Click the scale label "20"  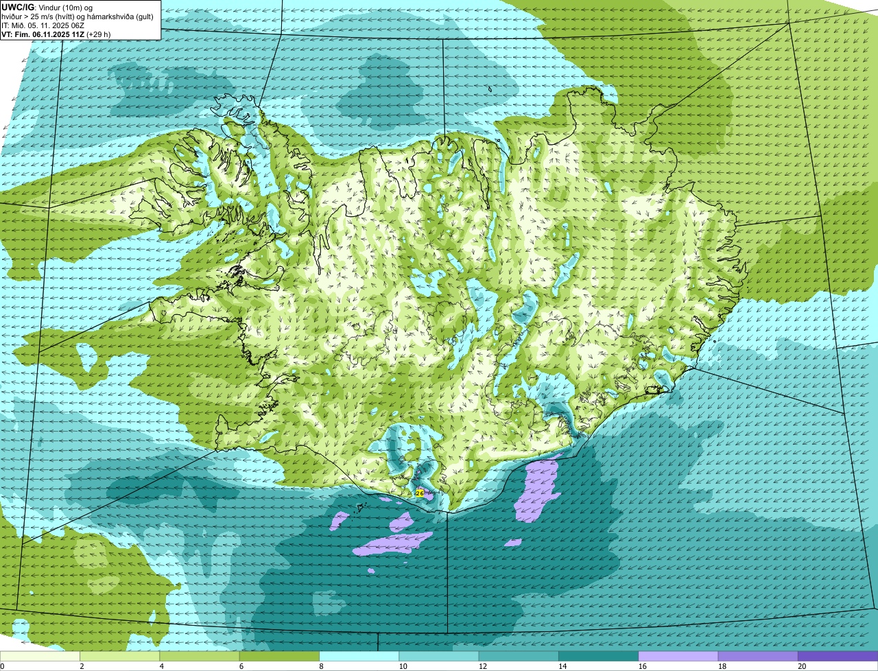click(x=802, y=666)
